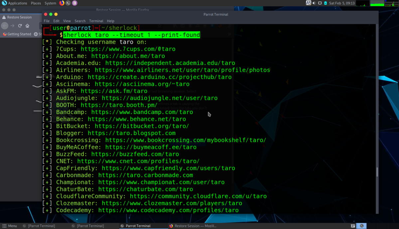Click the codecademy.com/profiles/taro URL
Screen dimensions: 399x229
point(169,210)
